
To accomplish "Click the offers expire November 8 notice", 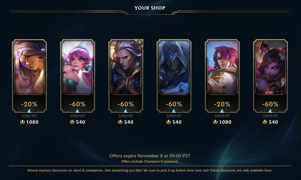I will coord(150,156).
